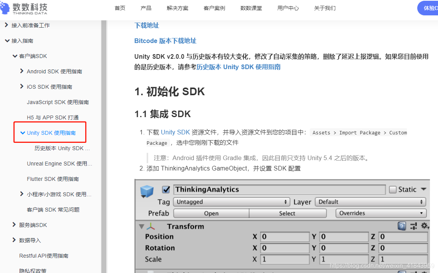The height and width of the screenshot is (273, 438).
Task: Open the Overrides dropdown
Action: pos(381,213)
